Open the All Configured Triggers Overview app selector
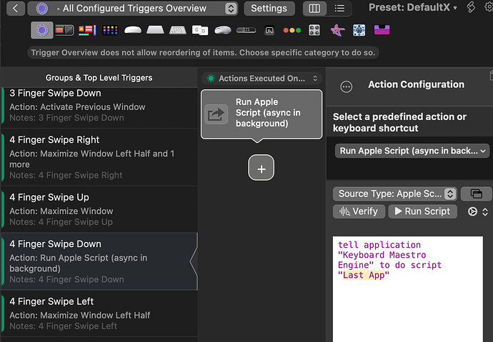This screenshot has height=342, width=493. 133,9
